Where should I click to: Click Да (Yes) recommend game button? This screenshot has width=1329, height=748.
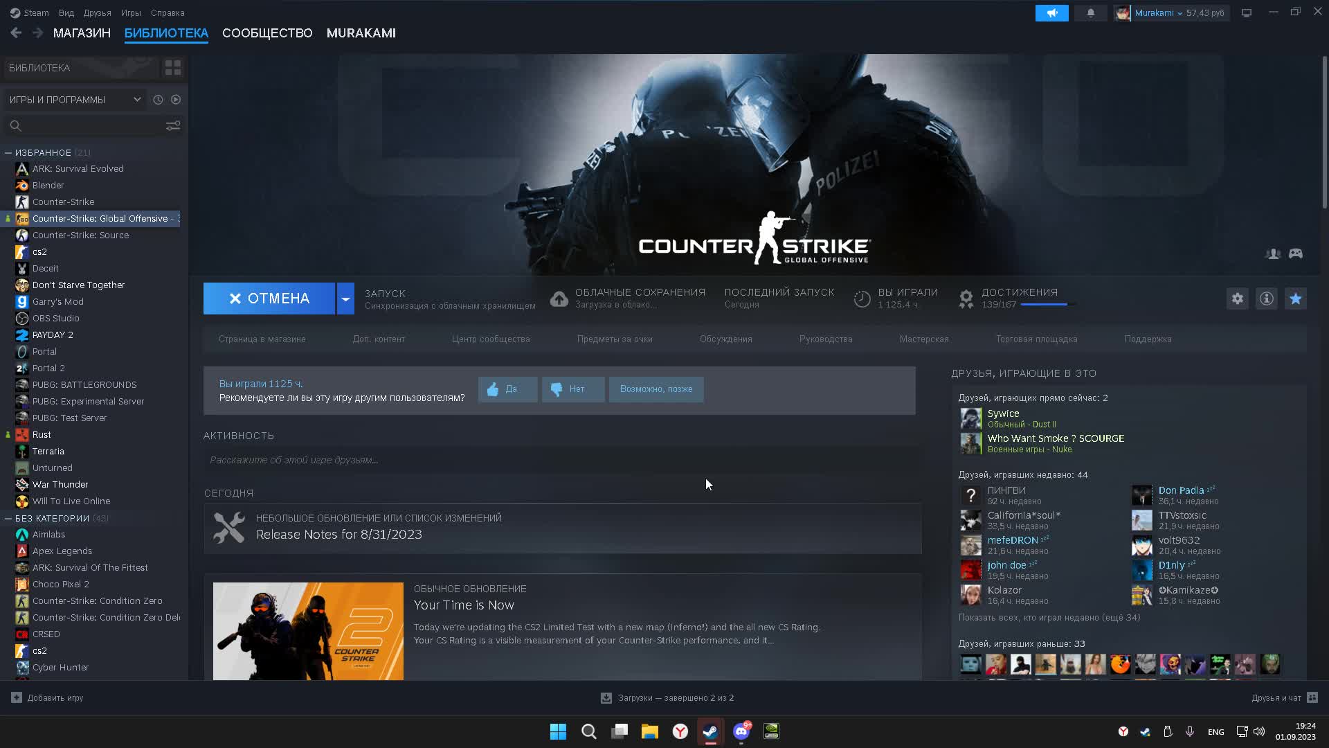[x=507, y=388]
